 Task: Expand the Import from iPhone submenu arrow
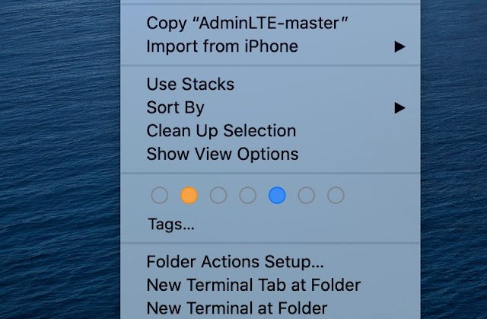[x=399, y=46]
